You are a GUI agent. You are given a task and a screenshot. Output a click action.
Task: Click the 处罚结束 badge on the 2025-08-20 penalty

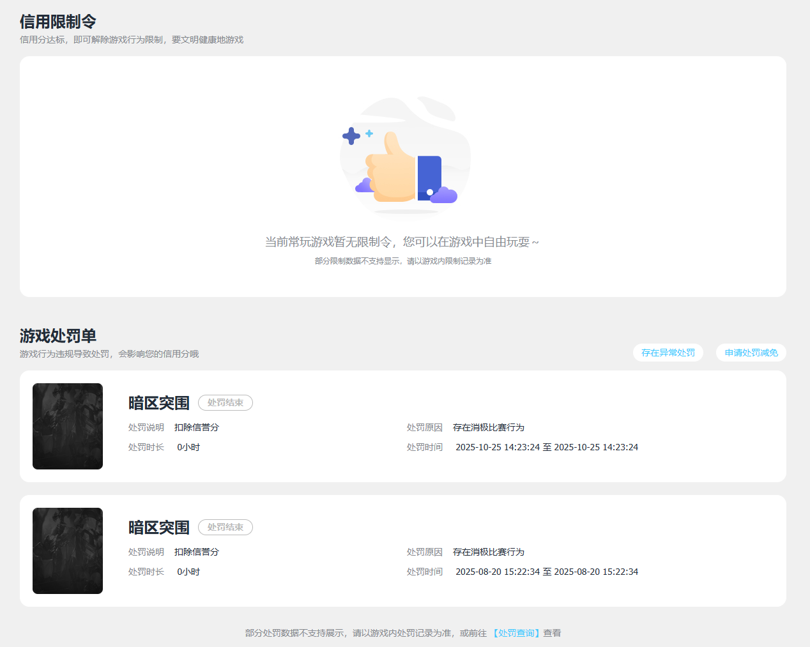(225, 527)
